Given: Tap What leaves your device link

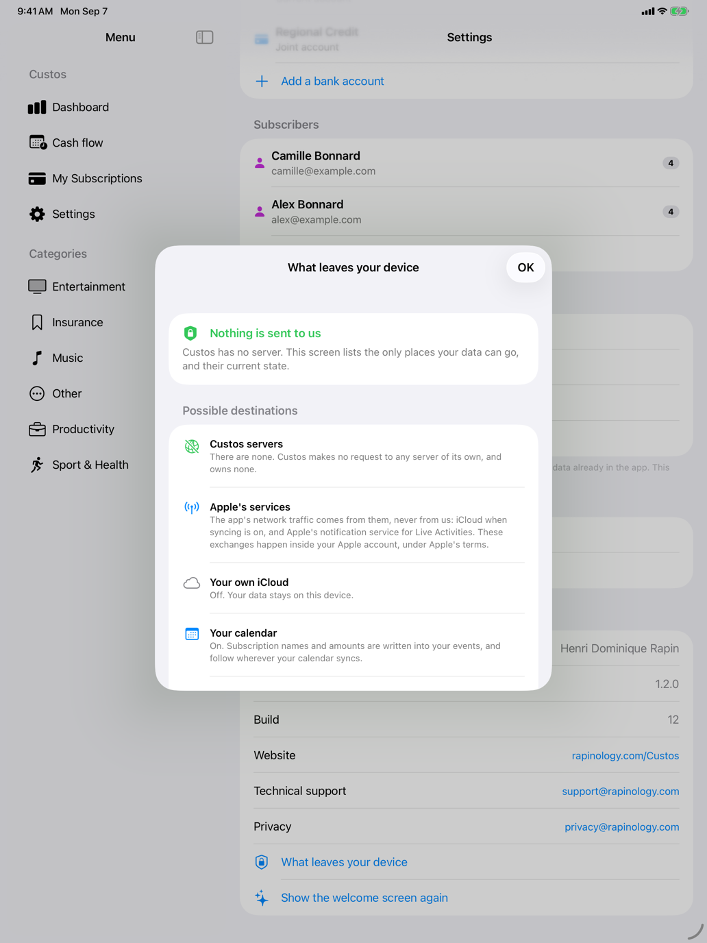Looking at the screenshot, I should pyautogui.click(x=344, y=862).
